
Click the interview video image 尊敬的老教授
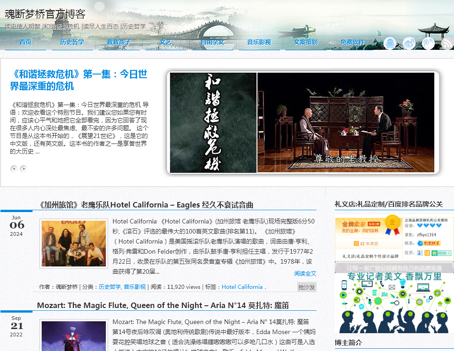click(346, 122)
